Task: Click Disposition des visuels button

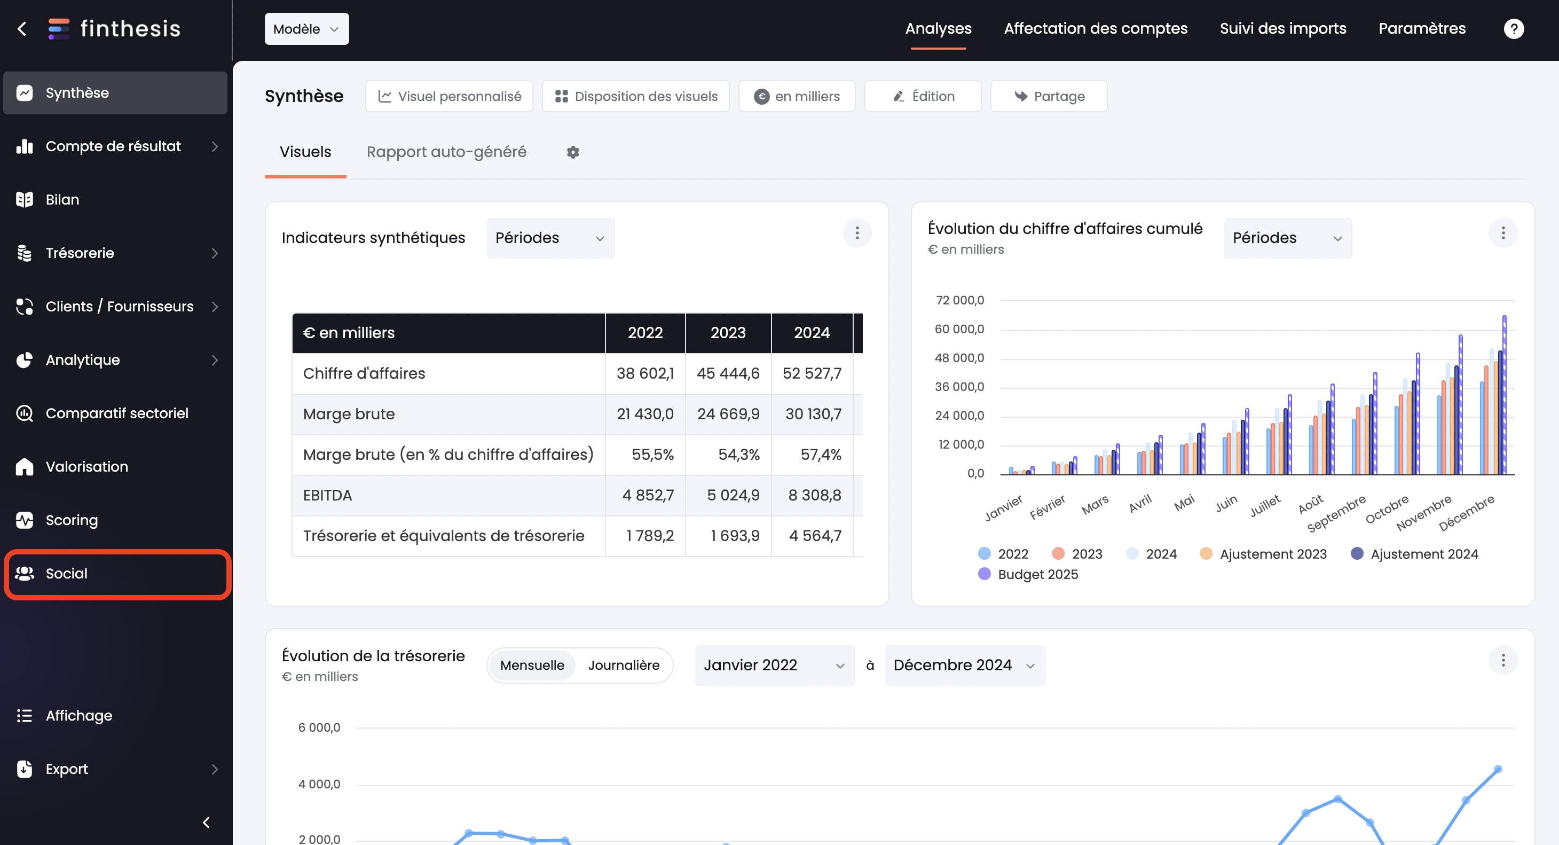Action: pos(635,96)
